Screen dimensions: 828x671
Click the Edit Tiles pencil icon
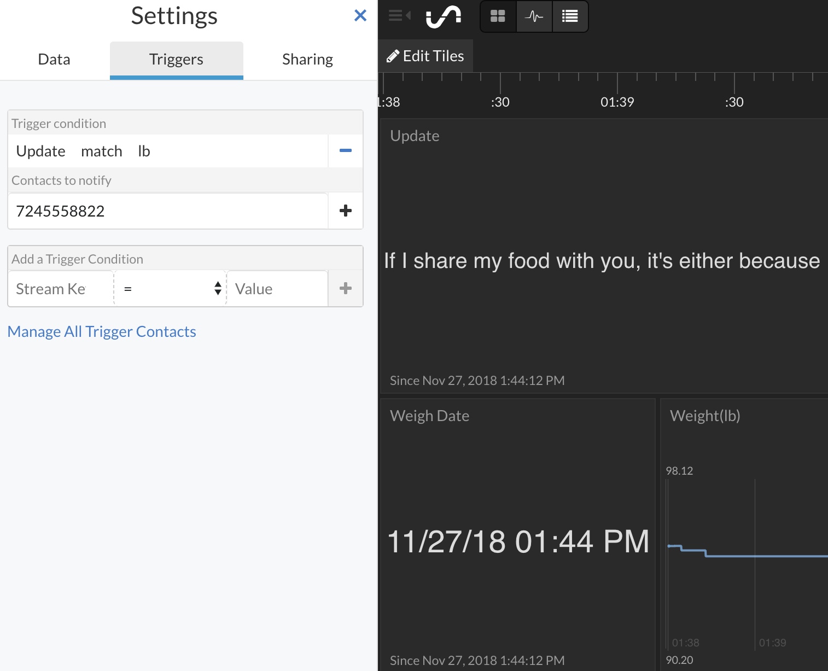(393, 55)
